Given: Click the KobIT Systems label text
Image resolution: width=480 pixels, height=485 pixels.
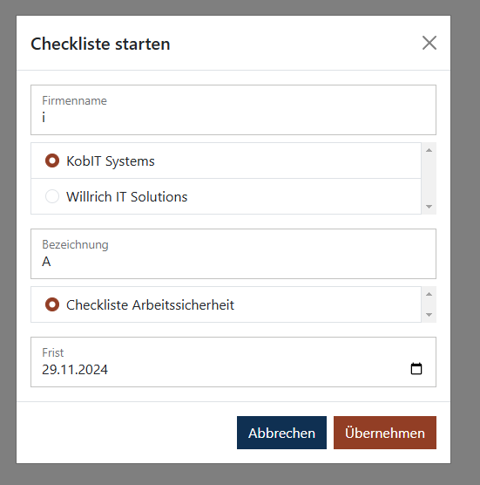Looking at the screenshot, I should click(111, 161).
